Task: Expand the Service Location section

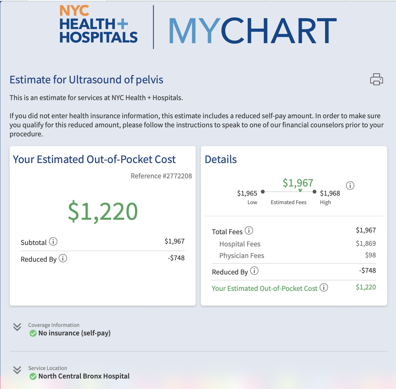Action: (17, 370)
